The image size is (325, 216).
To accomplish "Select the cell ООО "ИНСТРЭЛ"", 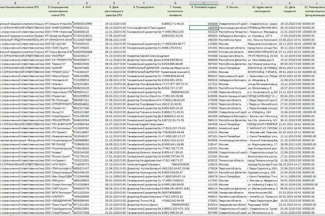I will click(x=58, y=56).
